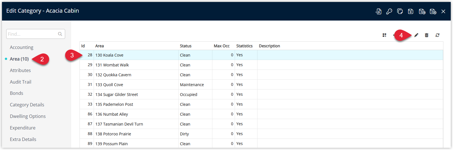The width and height of the screenshot is (453, 150).
Task: Select the 132 Quokka Cavern row
Action: coord(261,75)
